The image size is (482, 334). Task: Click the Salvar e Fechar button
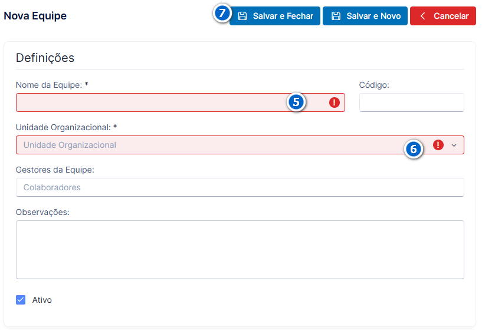275,16
